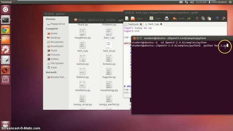Image resolution: width=233 pixels, height=131 pixels.
Task: Save the file with gedit Save button
Action: tap(155, 19)
